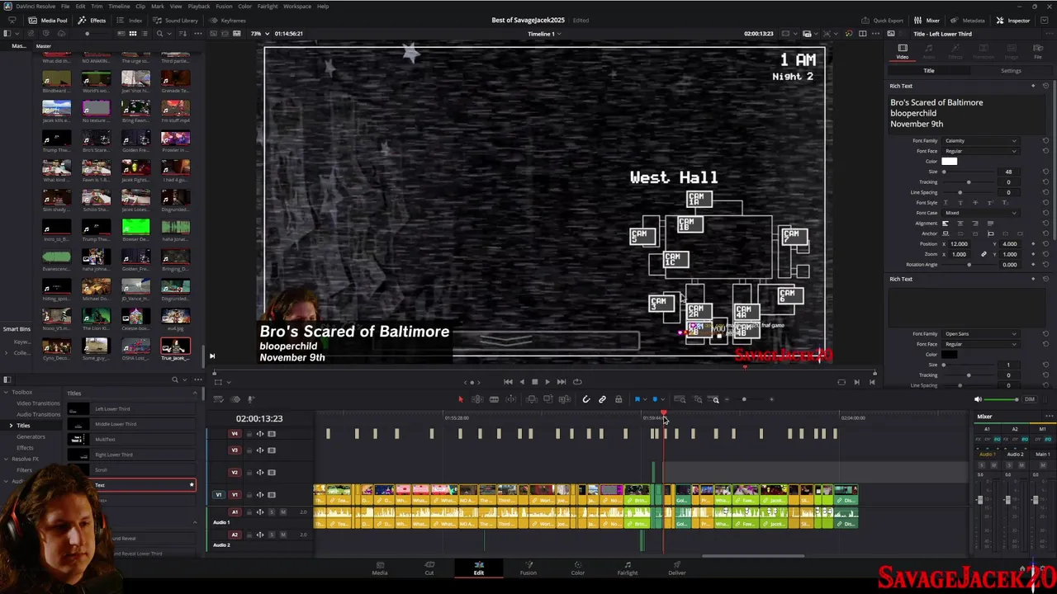Disable video track V3 visibility icon
Image resolution: width=1057 pixels, height=594 pixels.
(x=270, y=450)
